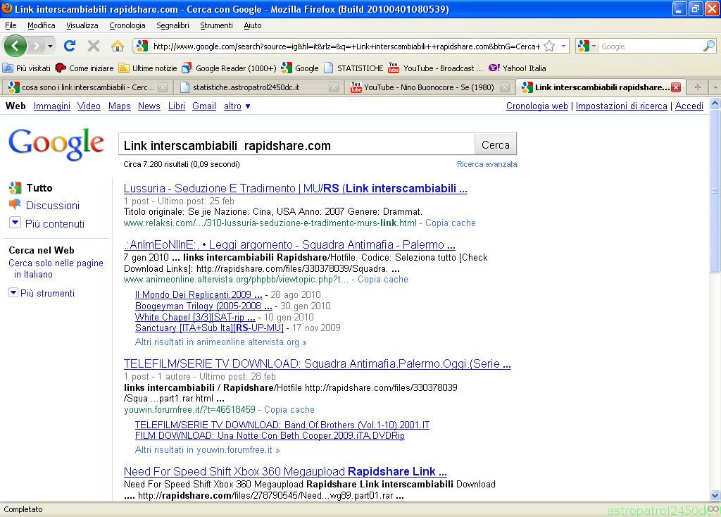
Task: Open the Più visitati bookmark folder
Action: pos(27,68)
